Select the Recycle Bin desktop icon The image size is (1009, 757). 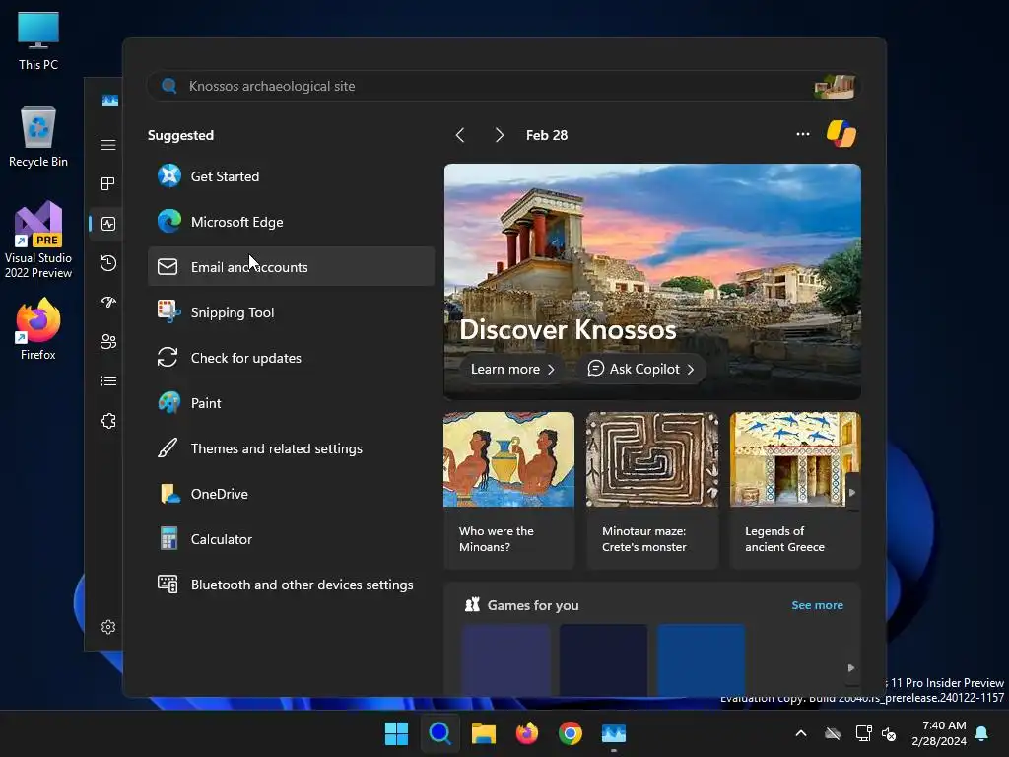38,137
